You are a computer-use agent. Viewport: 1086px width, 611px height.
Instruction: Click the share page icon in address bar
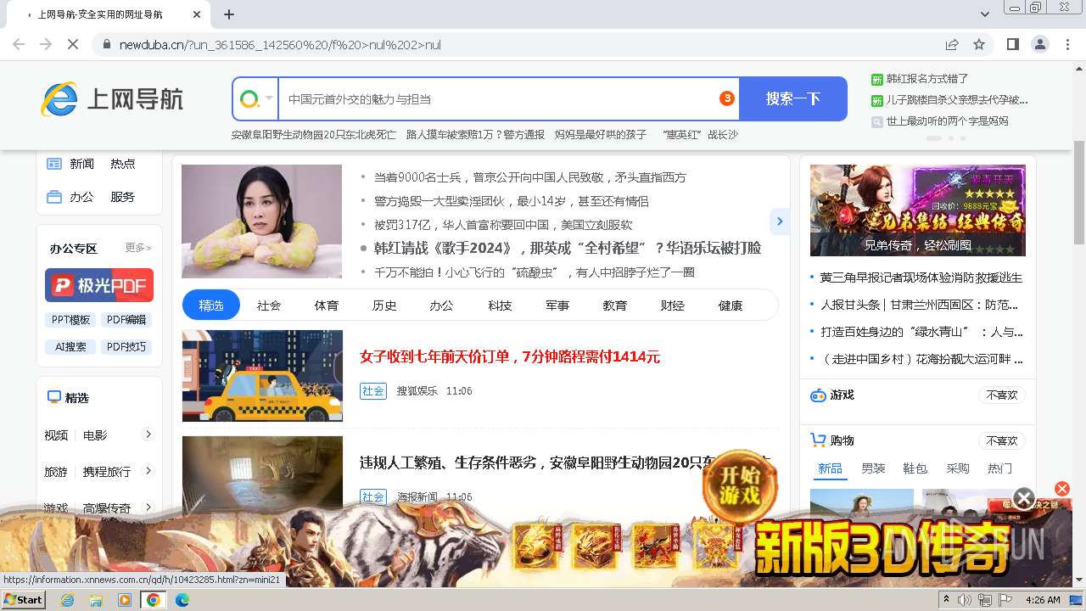[952, 44]
